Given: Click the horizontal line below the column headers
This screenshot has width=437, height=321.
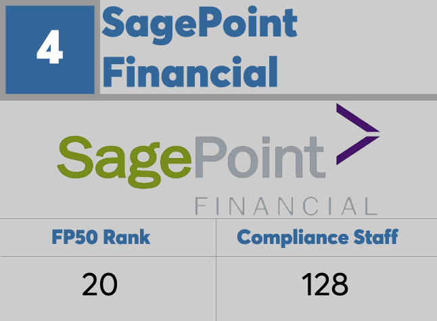Looking at the screenshot, I should click(x=218, y=256).
